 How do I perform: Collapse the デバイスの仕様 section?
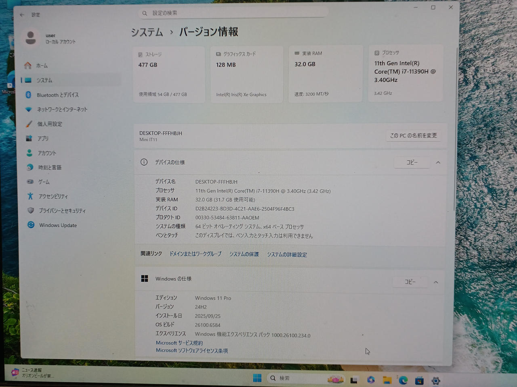(438, 162)
